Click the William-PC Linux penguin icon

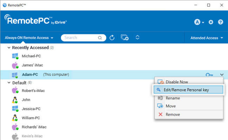(x=15, y=118)
